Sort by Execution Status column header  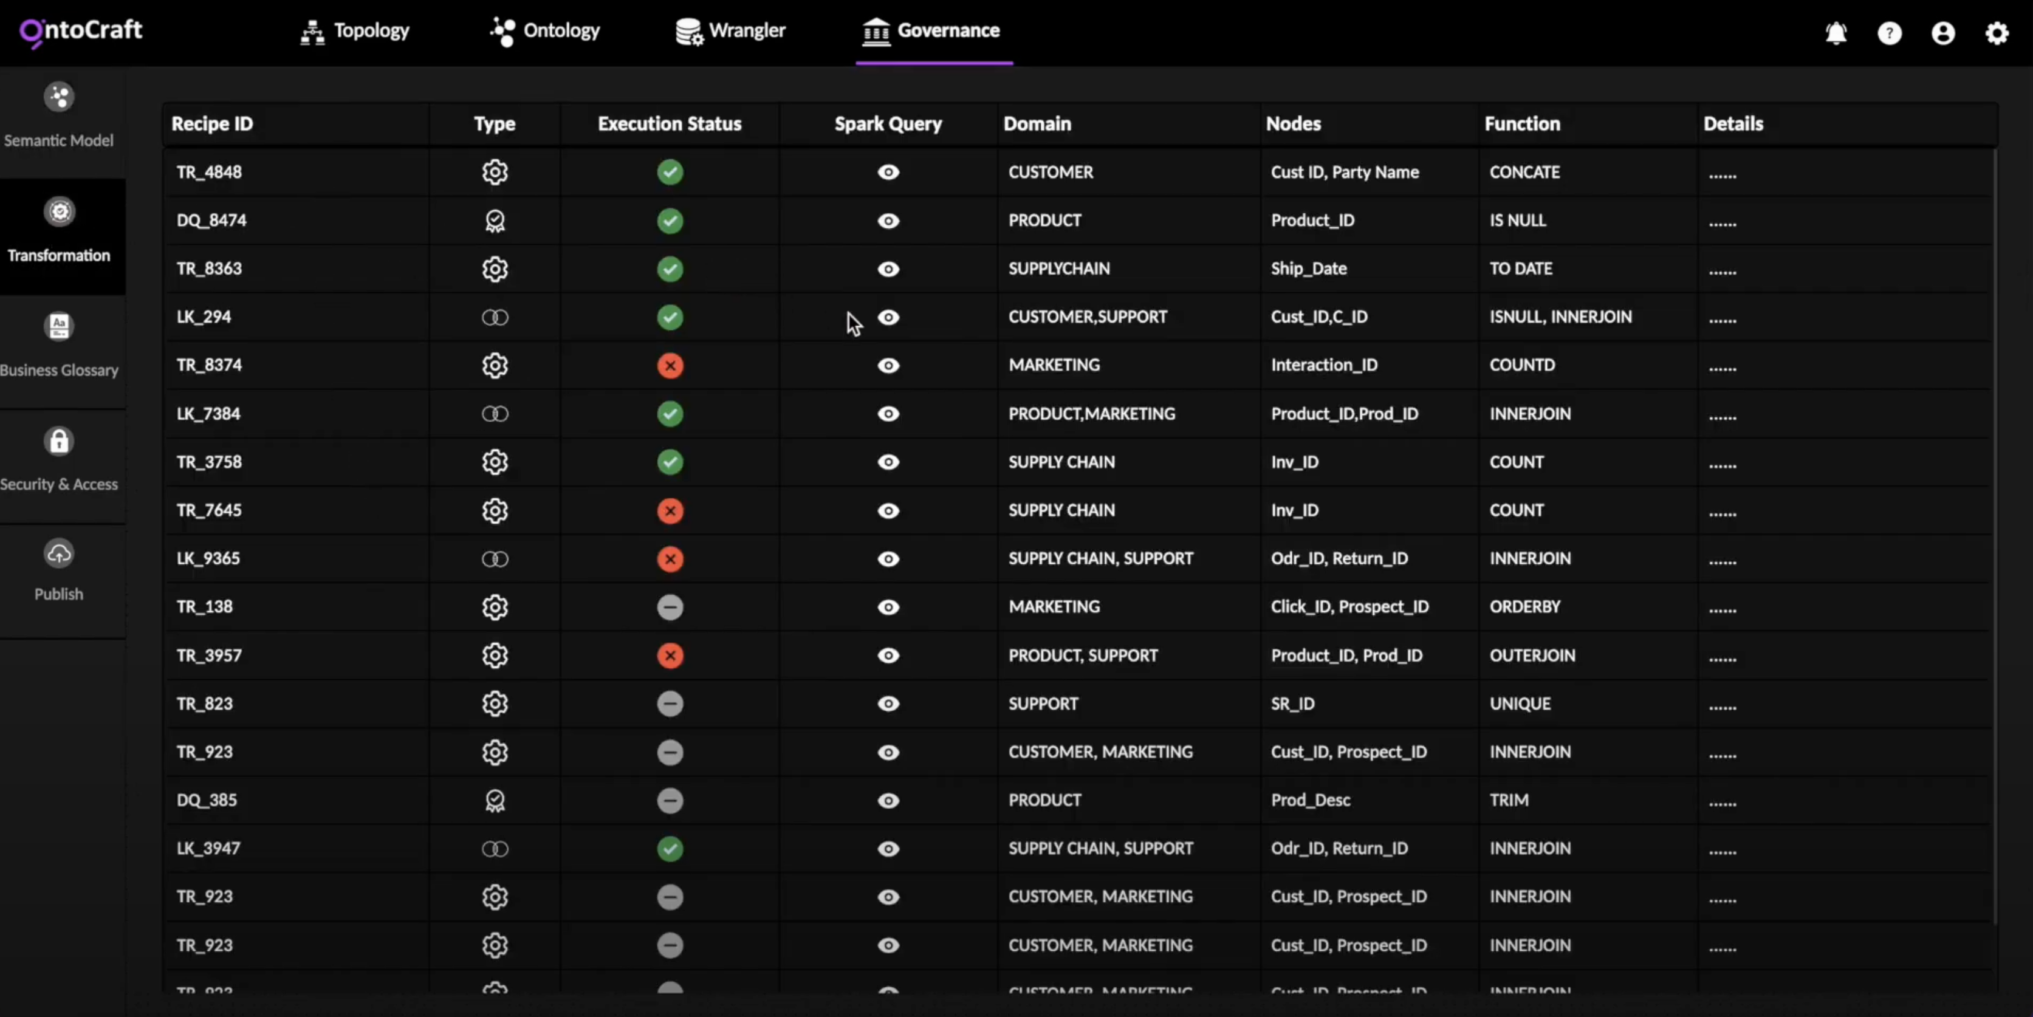[669, 124]
